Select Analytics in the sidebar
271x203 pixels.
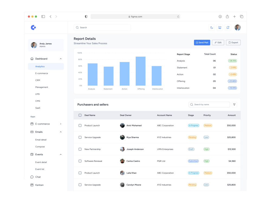click(x=46, y=67)
